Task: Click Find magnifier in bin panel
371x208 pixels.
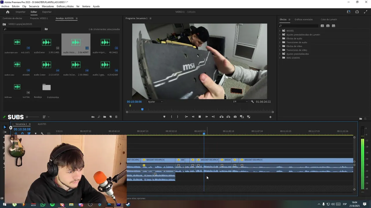Action: pos(99,117)
